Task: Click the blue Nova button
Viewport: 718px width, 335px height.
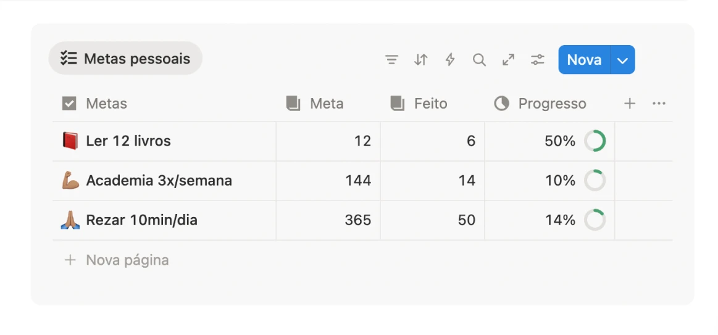Action: pyautogui.click(x=584, y=60)
